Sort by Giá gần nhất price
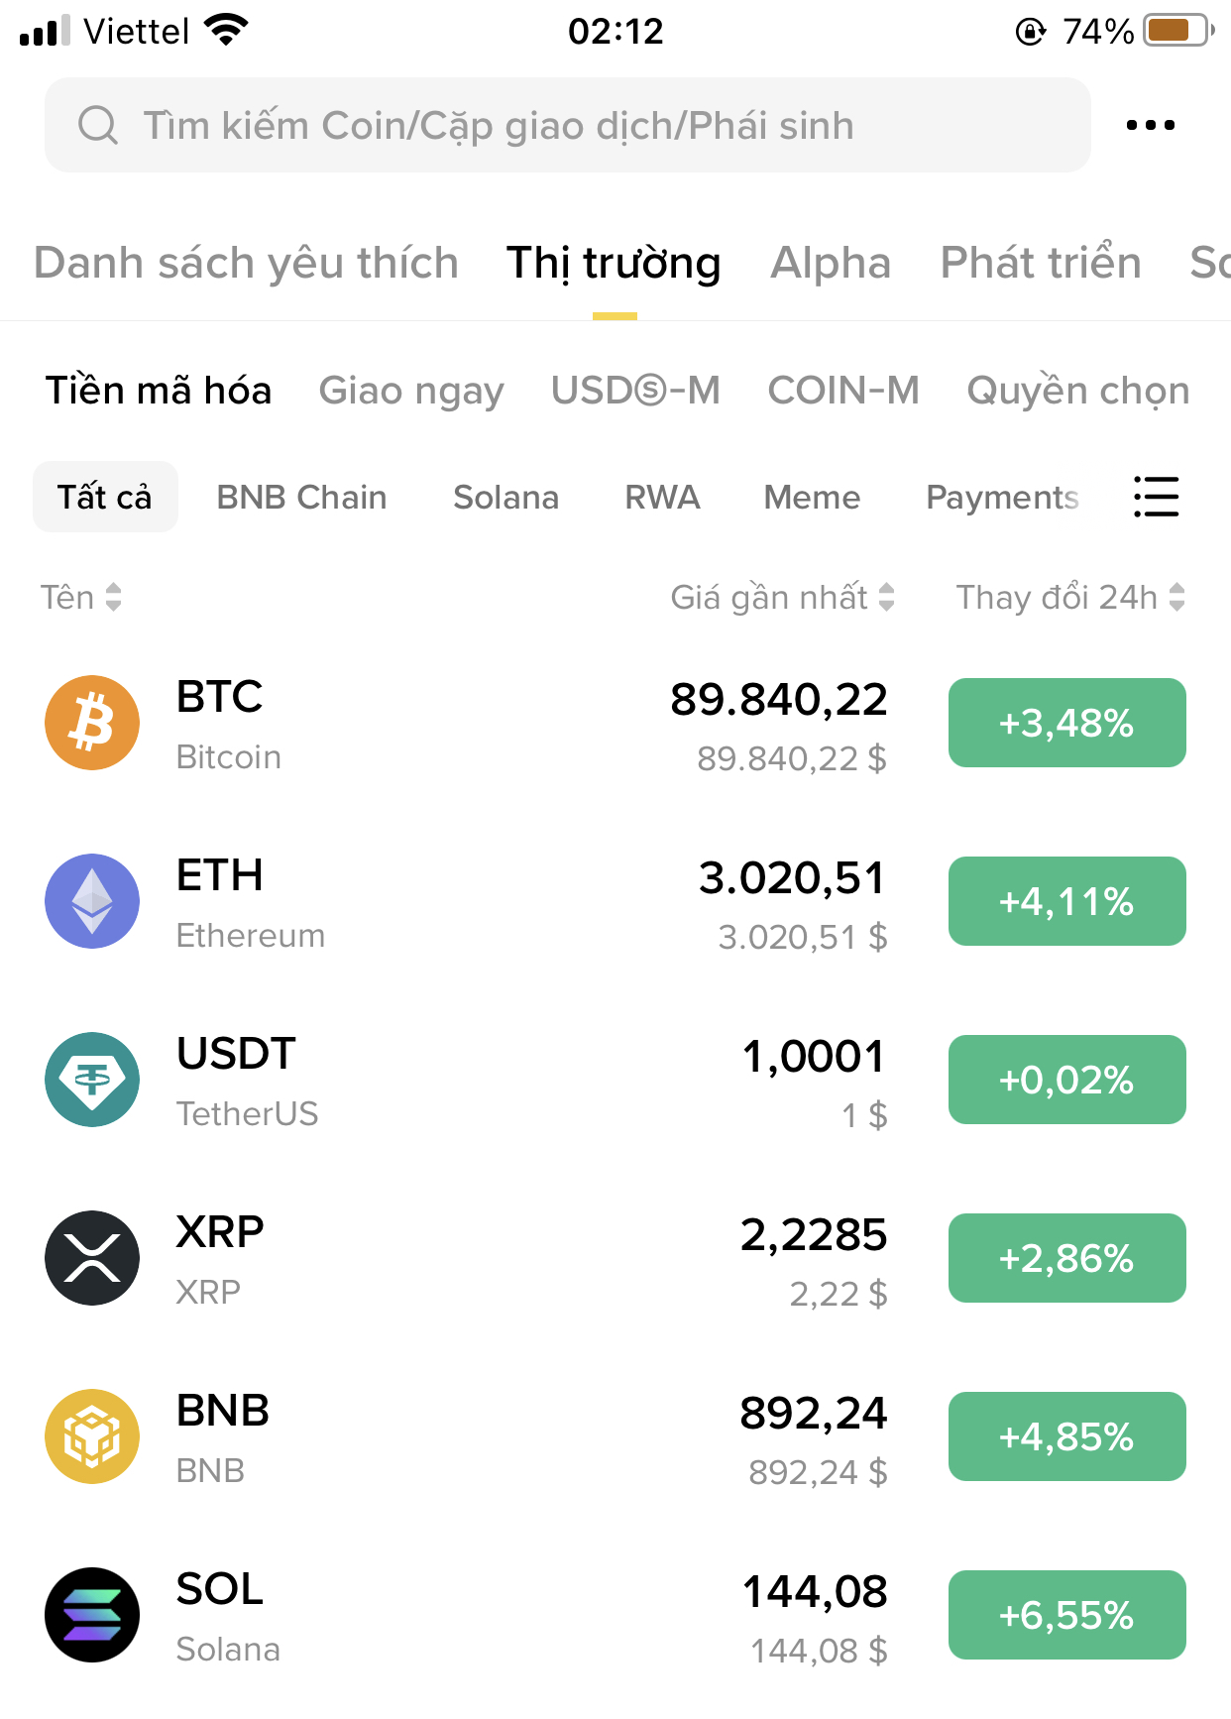Image resolution: width=1231 pixels, height=1719 pixels. click(x=782, y=597)
